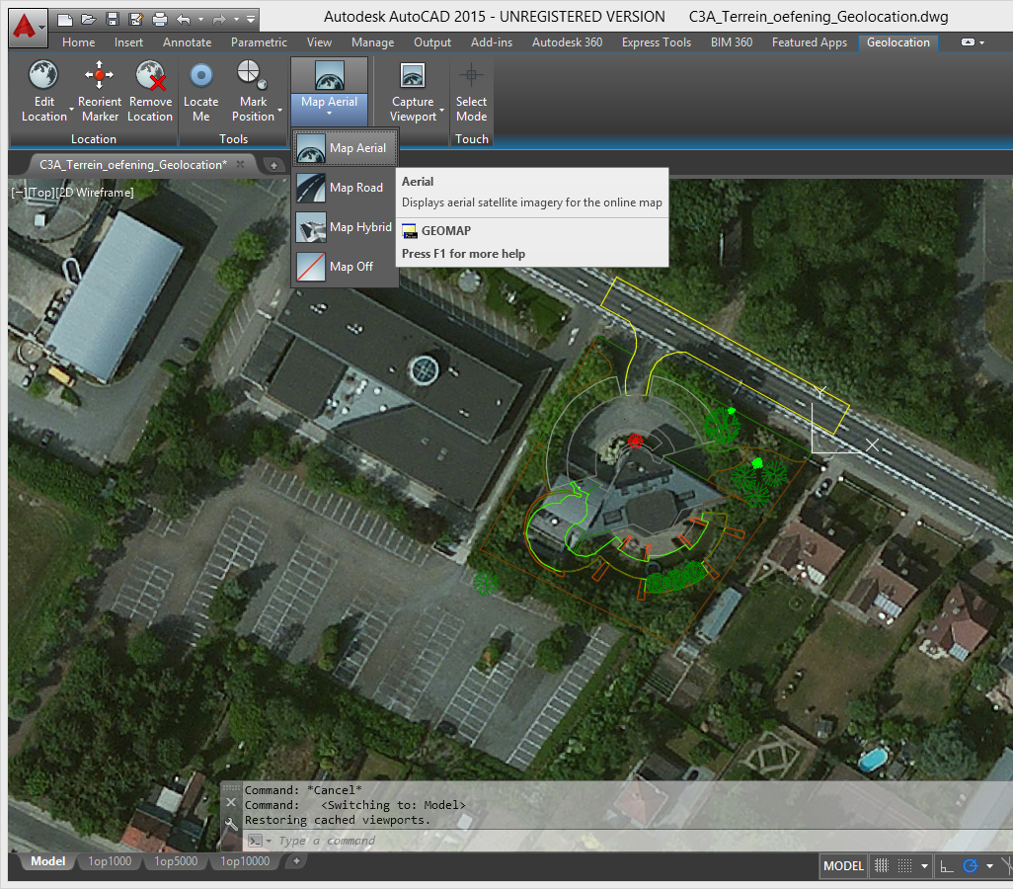This screenshot has width=1013, height=889.
Task: Click the Mark Position tool
Action: [253, 91]
